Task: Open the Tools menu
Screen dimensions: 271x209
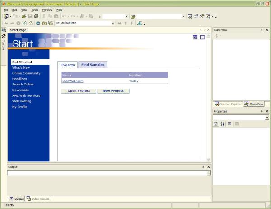Action: (x=35, y=10)
